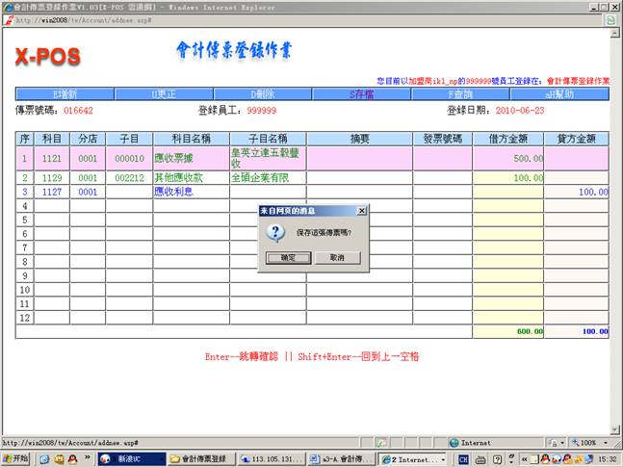Open the H幫助 help menu item
The width and height of the screenshot is (623, 467).
pos(559,94)
